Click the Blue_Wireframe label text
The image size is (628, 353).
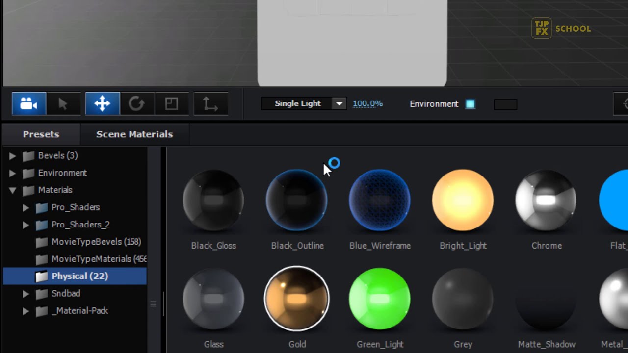[380, 246]
